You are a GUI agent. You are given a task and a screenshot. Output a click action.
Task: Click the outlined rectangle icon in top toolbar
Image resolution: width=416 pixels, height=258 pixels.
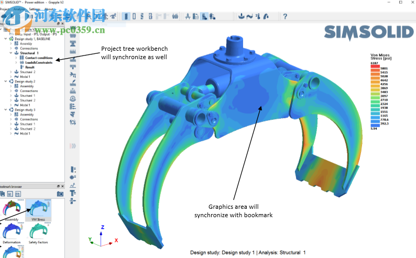(x=134, y=16)
